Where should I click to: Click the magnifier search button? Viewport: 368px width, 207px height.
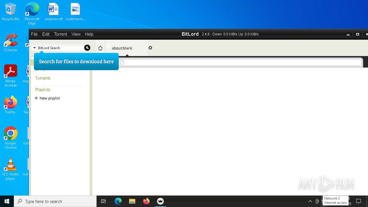coord(87,48)
